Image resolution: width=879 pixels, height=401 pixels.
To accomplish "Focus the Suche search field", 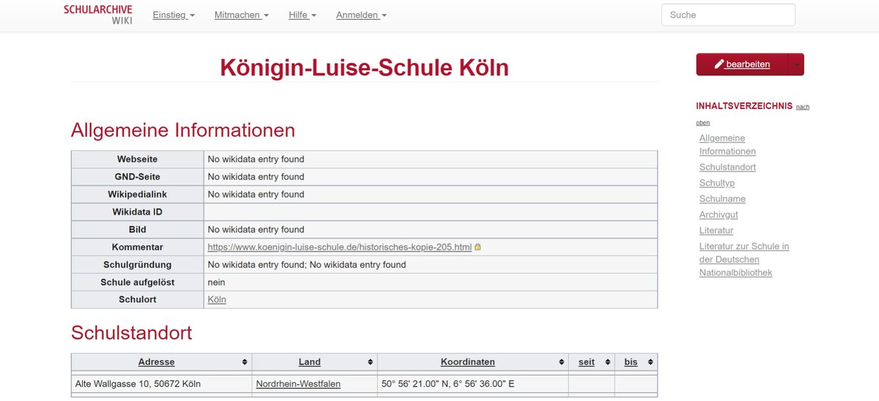I will tap(728, 15).
